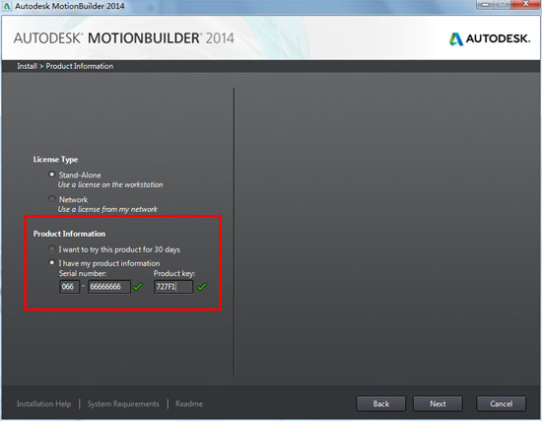The width and height of the screenshot is (542, 421).
Task: Click the serial number field showing 66666666
Action: tap(109, 287)
